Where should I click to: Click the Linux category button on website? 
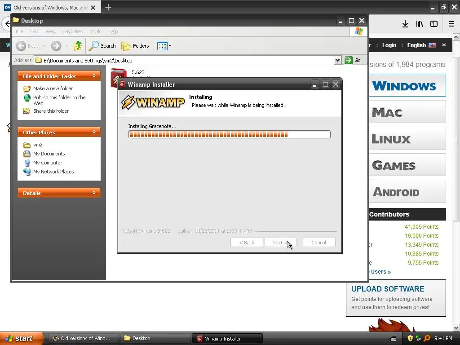pyautogui.click(x=407, y=138)
